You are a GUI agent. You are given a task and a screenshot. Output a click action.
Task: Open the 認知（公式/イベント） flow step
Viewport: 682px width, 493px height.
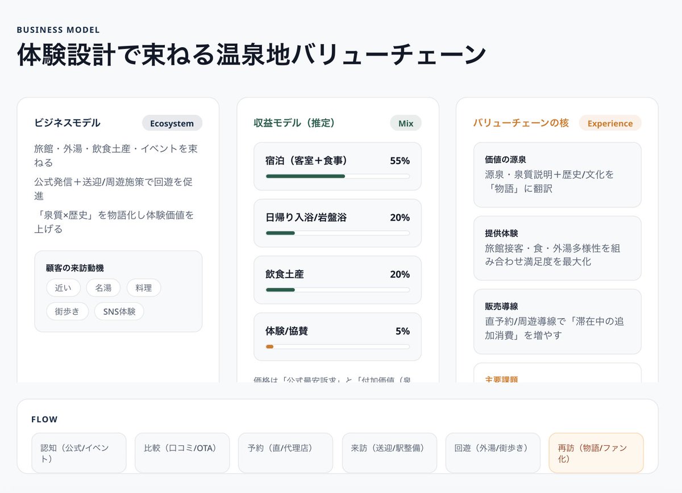[79, 453]
